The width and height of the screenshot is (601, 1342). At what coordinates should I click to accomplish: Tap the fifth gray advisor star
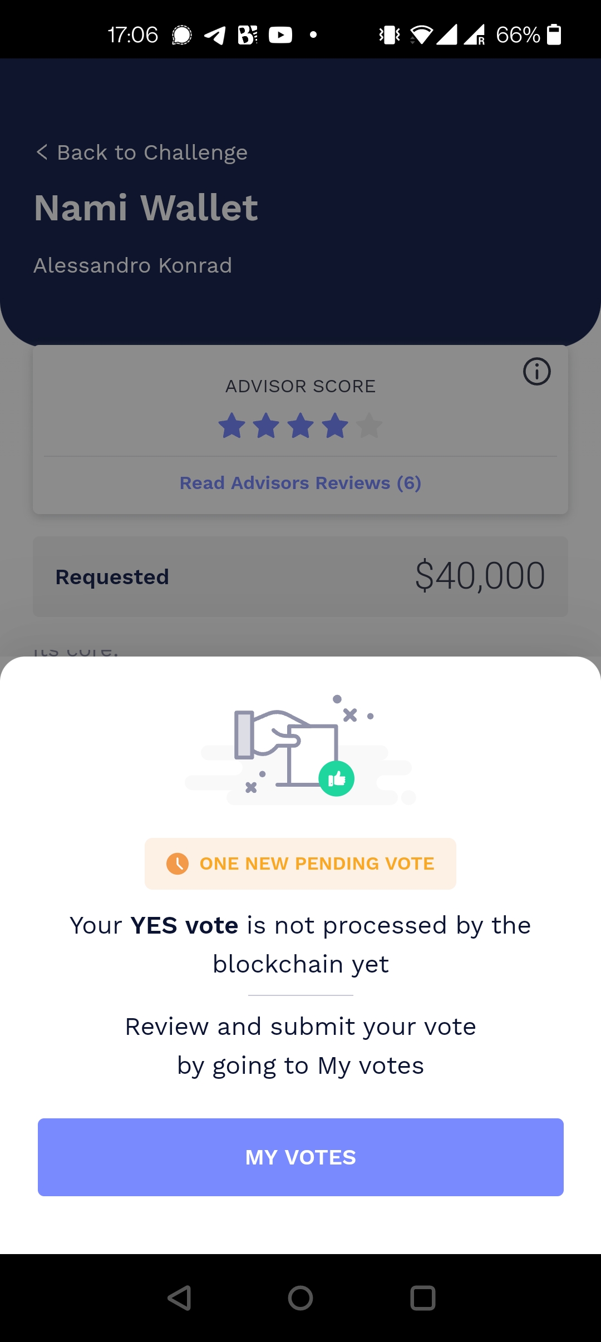pos(369,426)
